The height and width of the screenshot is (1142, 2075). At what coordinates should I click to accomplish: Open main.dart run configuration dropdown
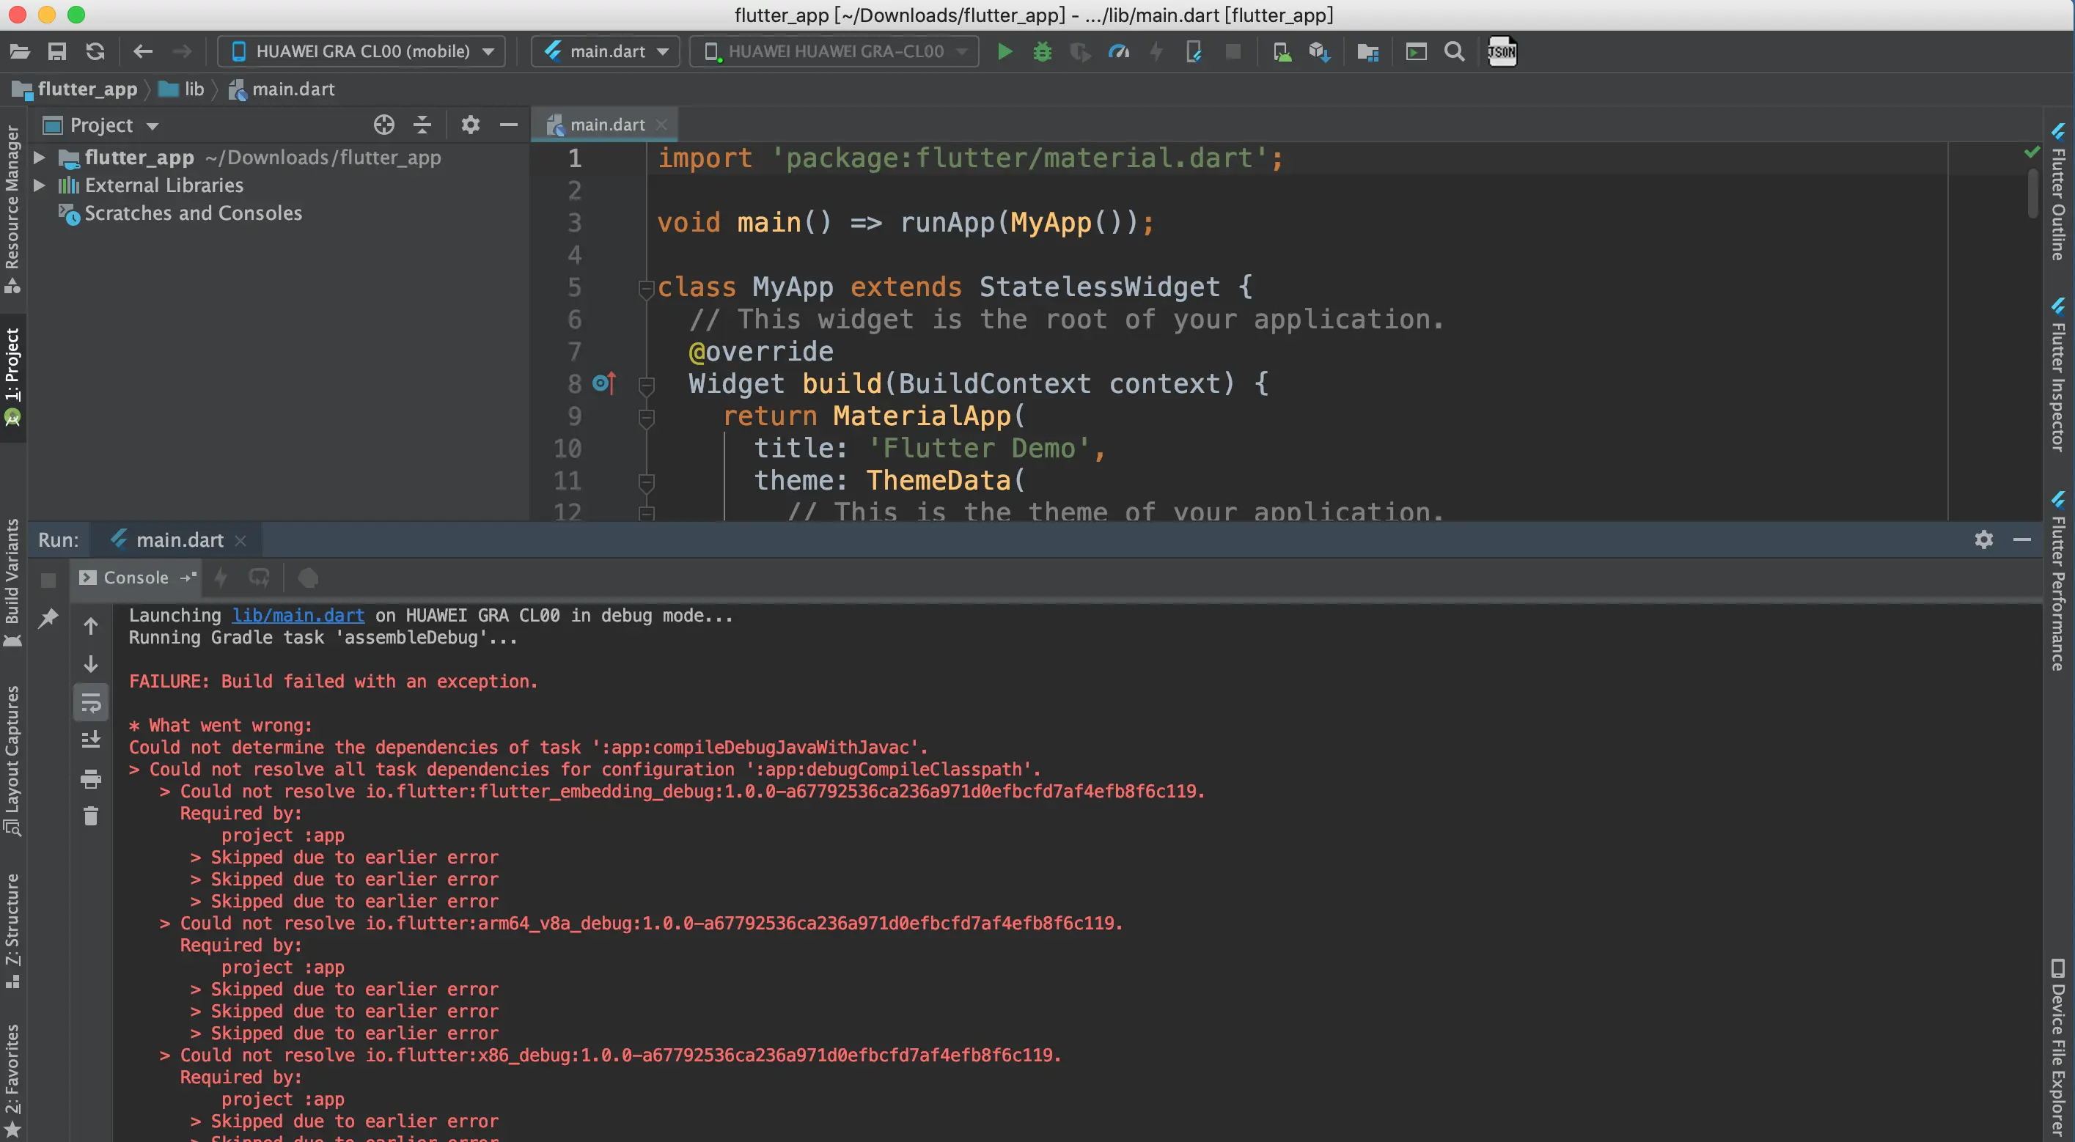tap(606, 51)
